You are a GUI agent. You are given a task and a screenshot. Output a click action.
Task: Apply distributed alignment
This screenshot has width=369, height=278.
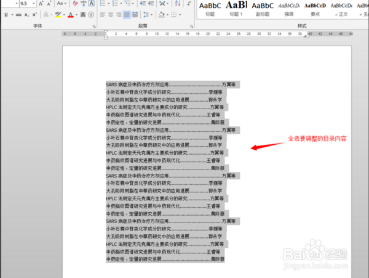coord(135,15)
